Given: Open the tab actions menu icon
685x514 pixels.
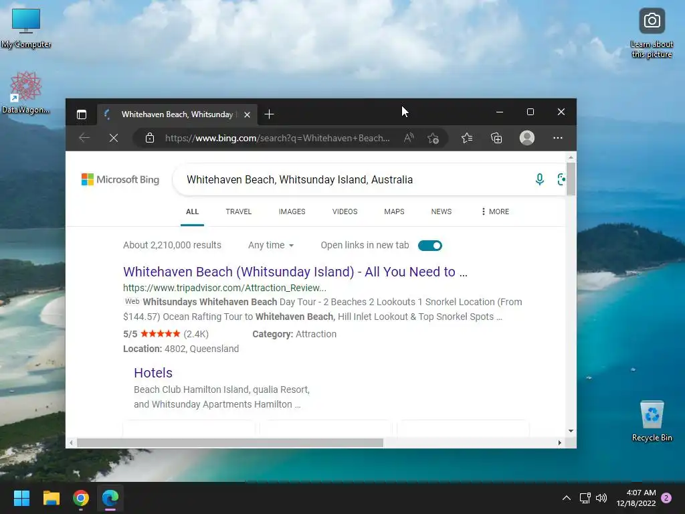Looking at the screenshot, I should pos(81,114).
